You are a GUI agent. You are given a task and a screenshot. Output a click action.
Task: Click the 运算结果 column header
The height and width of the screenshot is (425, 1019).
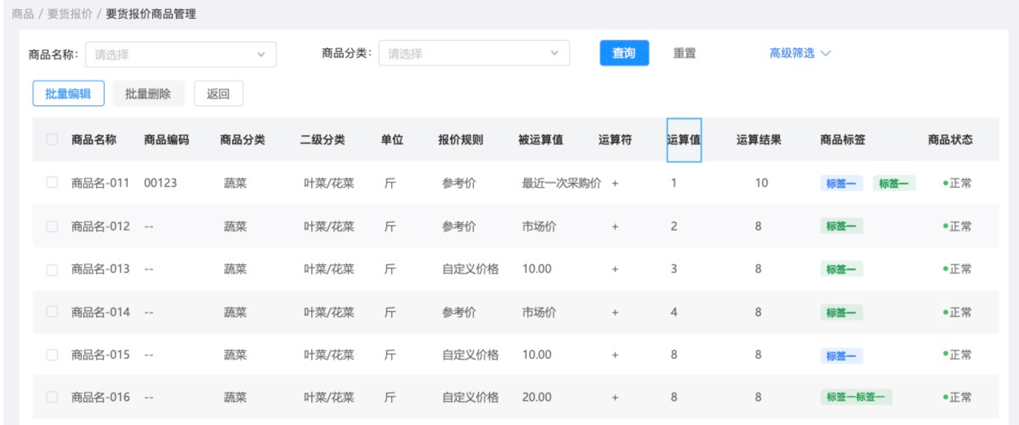759,139
